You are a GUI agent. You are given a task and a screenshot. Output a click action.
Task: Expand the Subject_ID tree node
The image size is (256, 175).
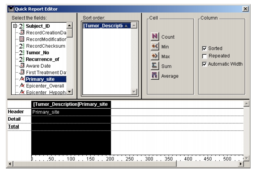pos(15,26)
